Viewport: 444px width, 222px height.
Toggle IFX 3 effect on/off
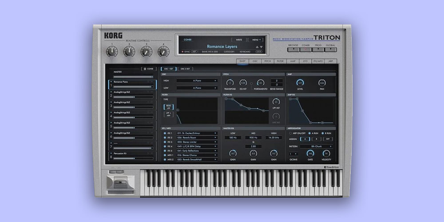tap(165, 142)
